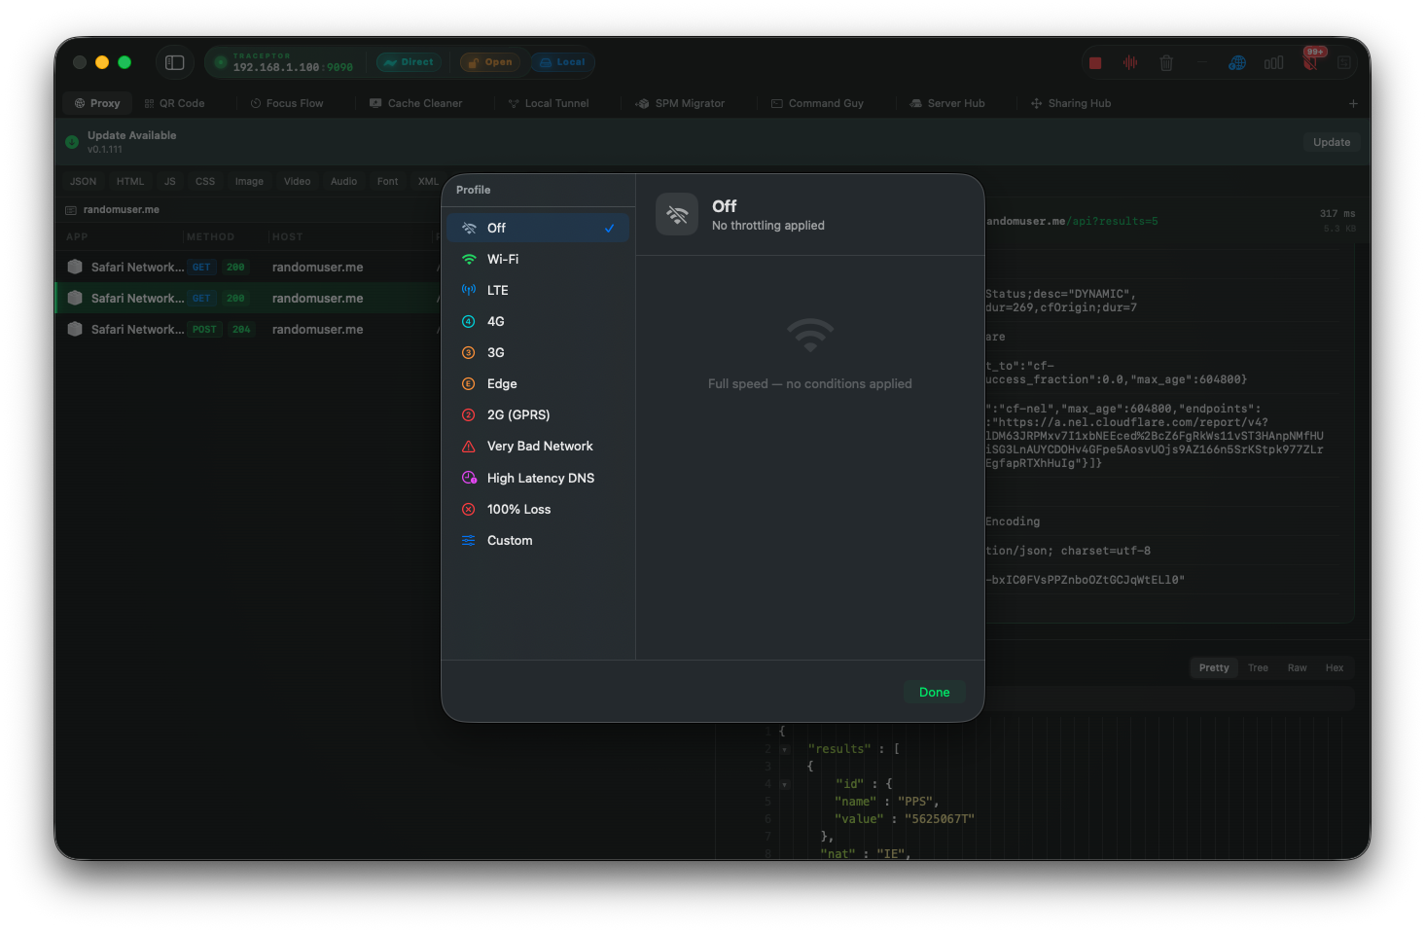Image resolution: width=1425 pixels, height=932 pixels.
Task: Click the green Update Available download icon
Action: coord(72,142)
